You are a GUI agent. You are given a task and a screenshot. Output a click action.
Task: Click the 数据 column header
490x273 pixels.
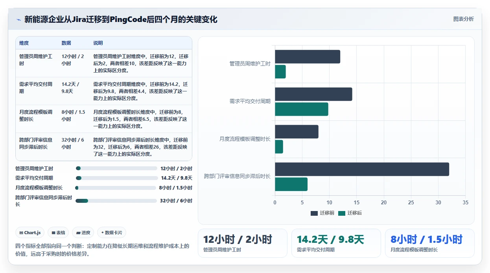[x=66, y=43]
